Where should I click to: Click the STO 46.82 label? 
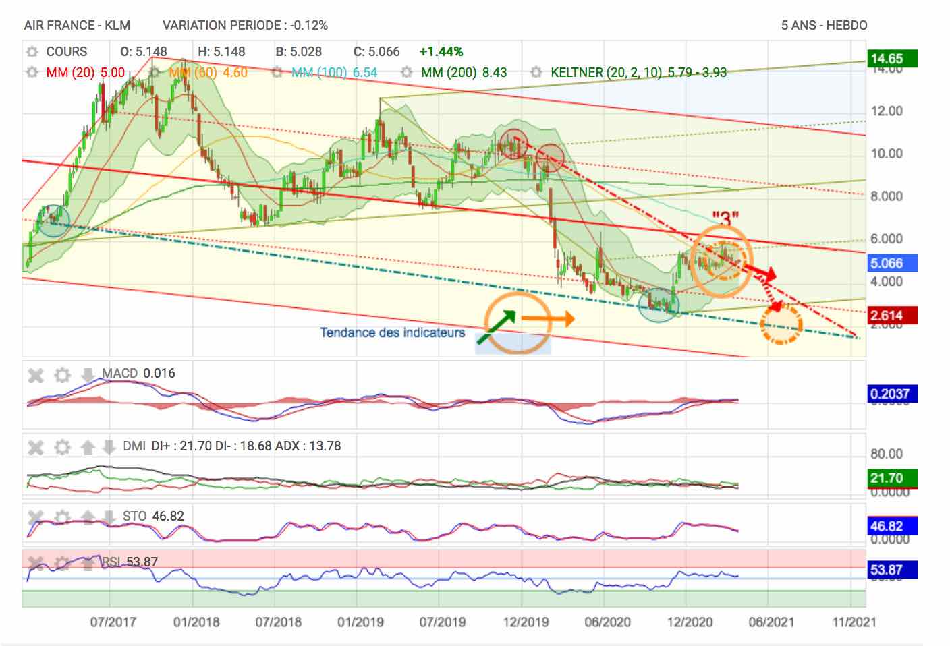pyautogui.click(x=153, y=517)
